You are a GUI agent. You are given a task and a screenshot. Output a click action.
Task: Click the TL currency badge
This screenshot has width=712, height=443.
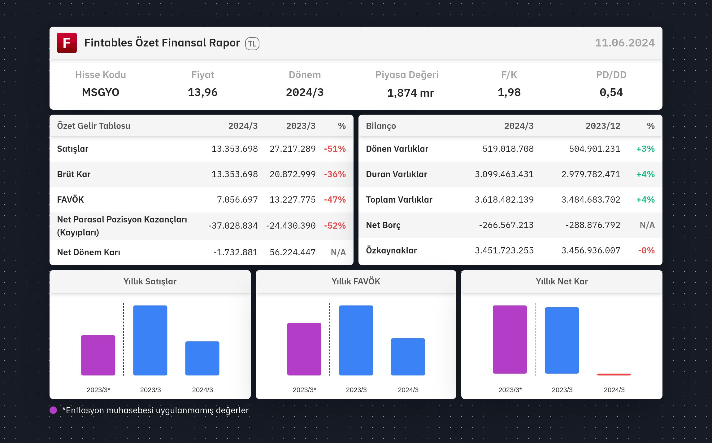coord(252,44)
